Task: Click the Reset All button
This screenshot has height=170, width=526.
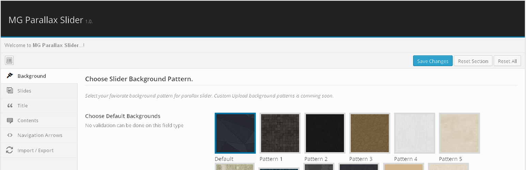Action: (x=507, y=61)
